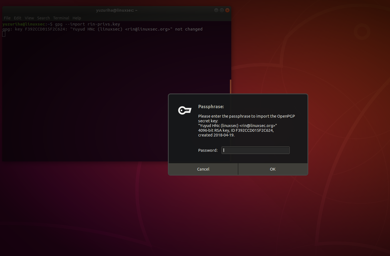
Task: Open the terminal Help menu
Action: click(x=77, y=18)
